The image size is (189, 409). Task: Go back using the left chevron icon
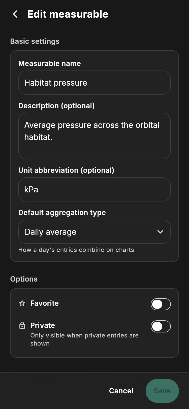point(15,14)
